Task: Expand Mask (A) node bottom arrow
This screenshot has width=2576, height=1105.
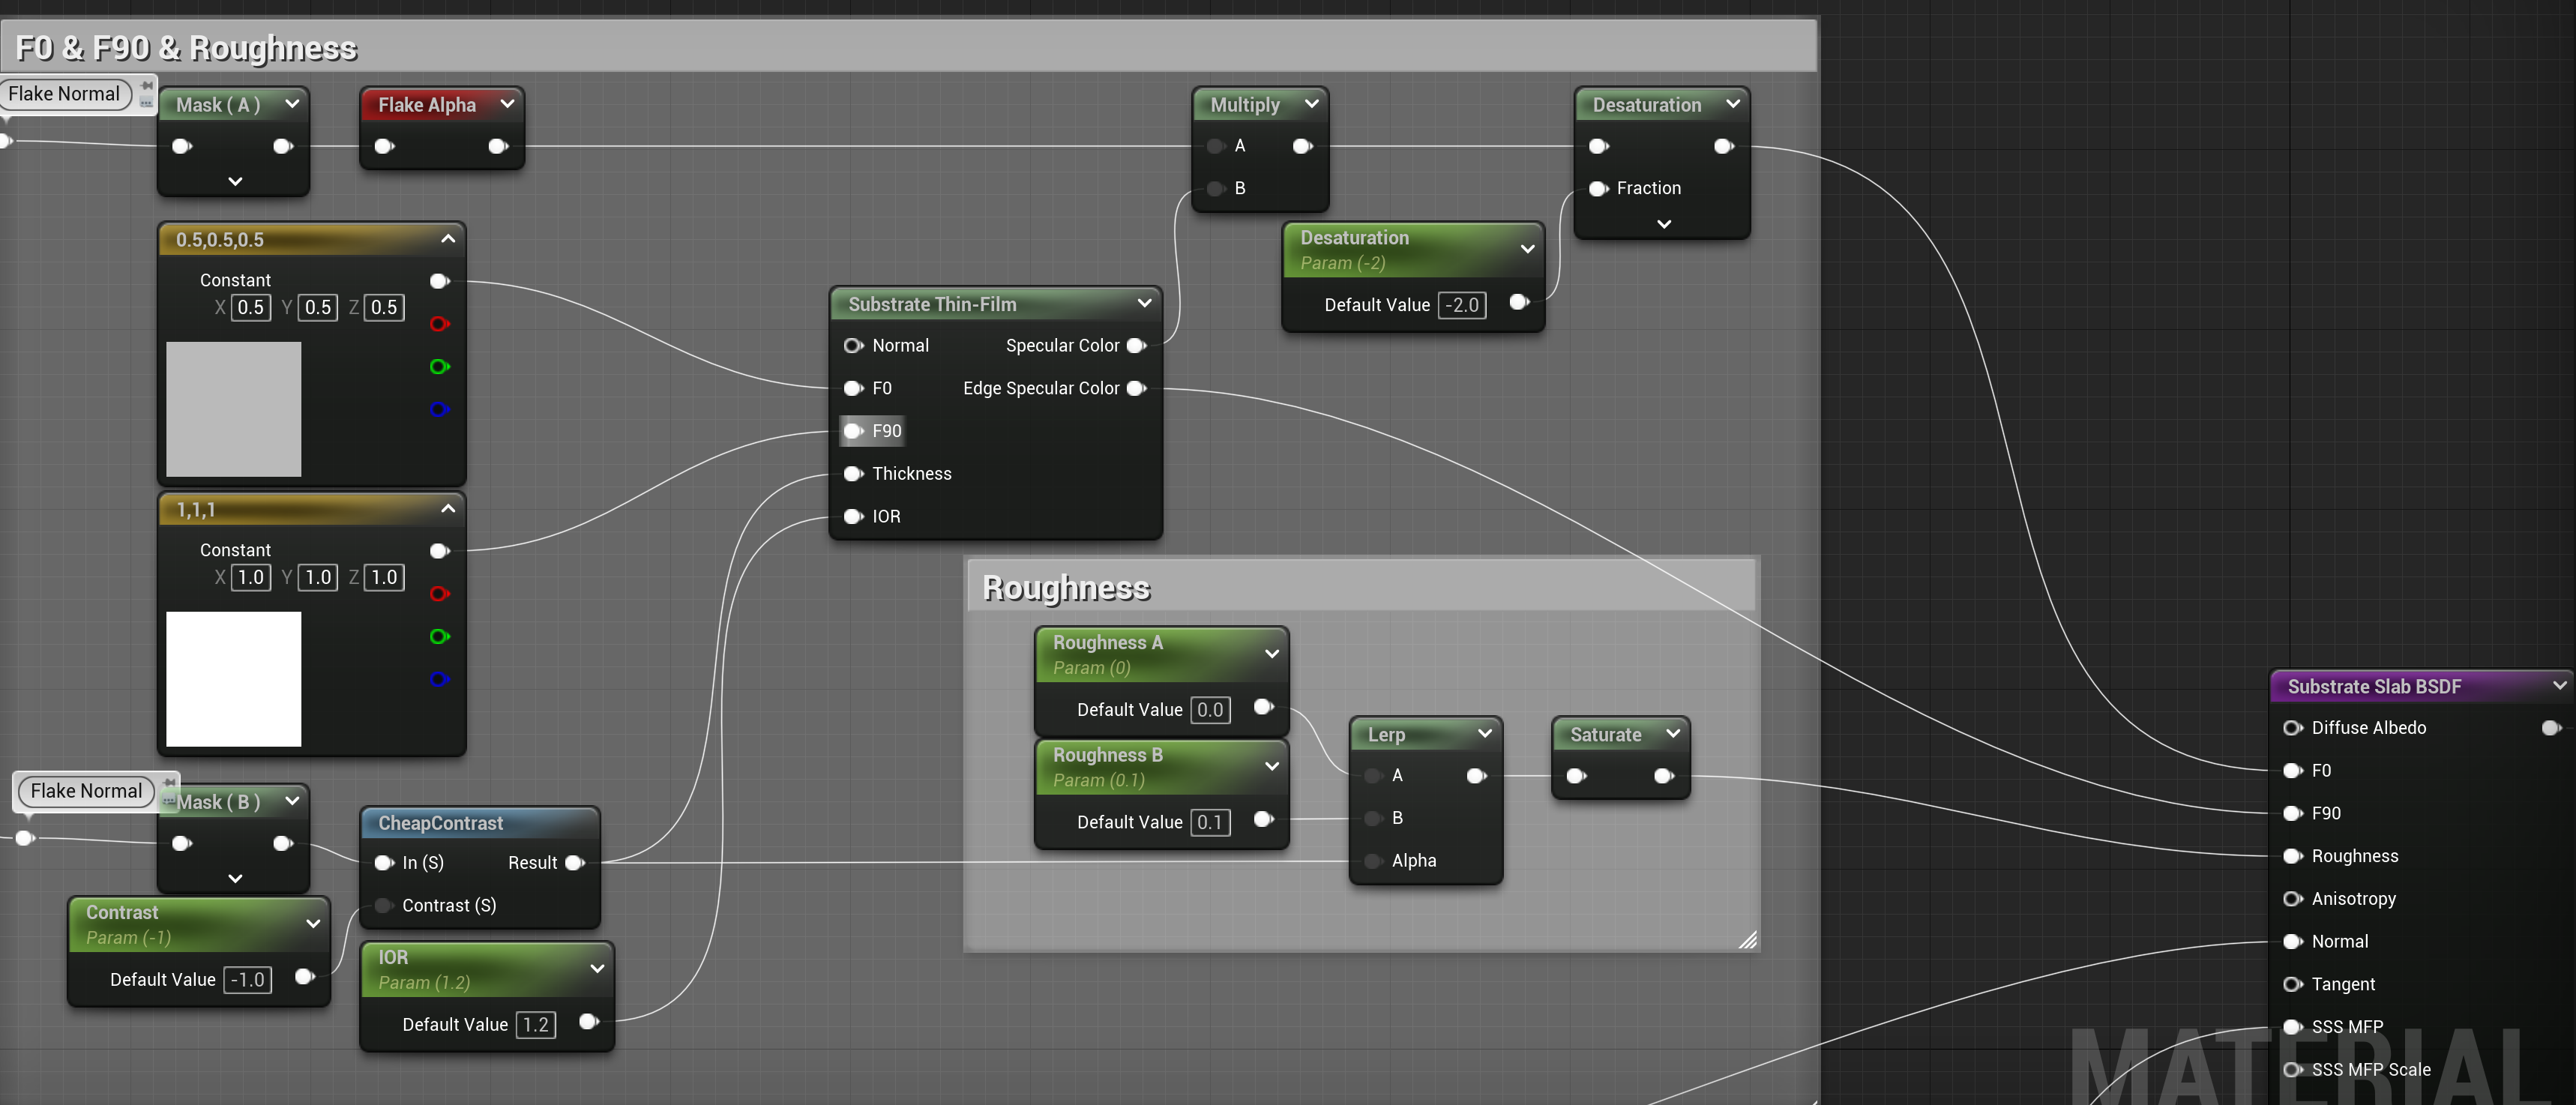Action: coord(235,181)
